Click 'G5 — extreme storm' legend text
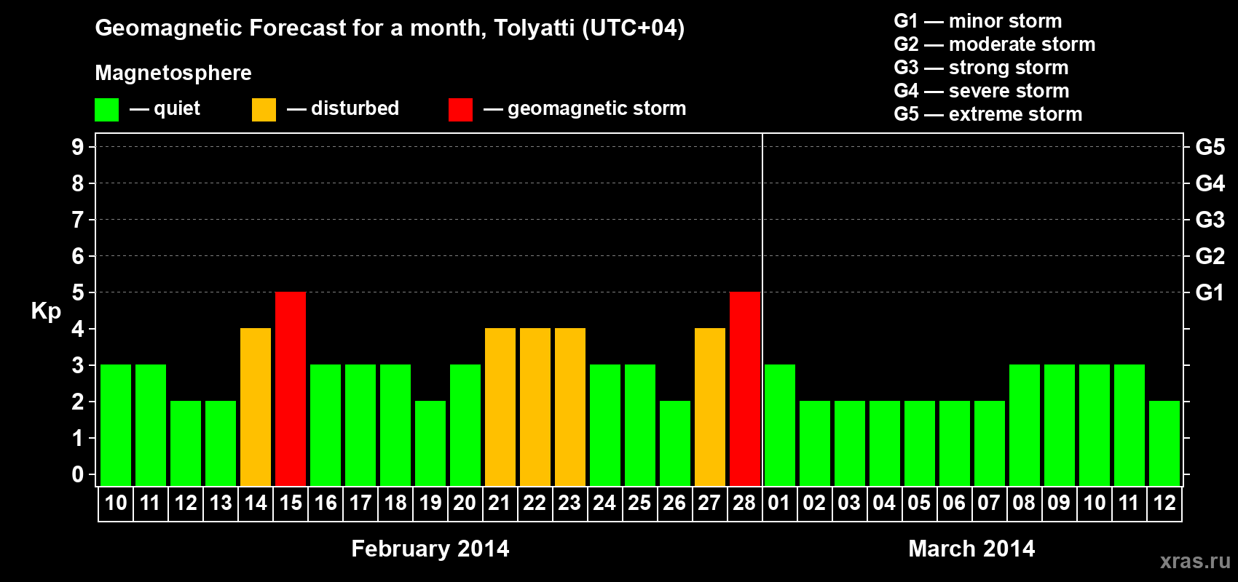The height and width of the screenshot is (582, 1238). (987, 114)
